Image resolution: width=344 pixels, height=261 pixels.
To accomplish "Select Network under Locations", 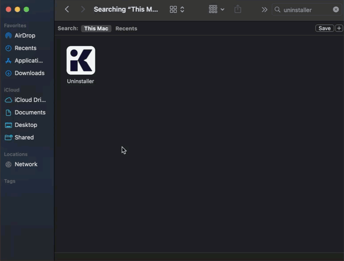I will coord(26,164).
